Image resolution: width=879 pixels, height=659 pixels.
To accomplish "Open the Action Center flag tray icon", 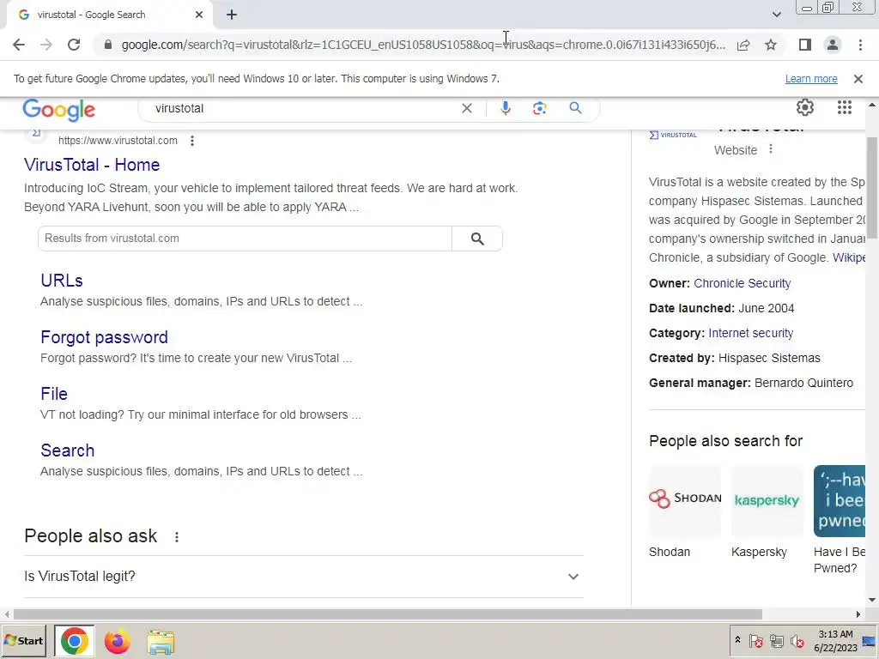I will tap(756, 640).
